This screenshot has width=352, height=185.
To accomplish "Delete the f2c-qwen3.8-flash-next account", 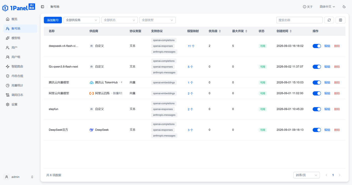I will tap(337, 67).
